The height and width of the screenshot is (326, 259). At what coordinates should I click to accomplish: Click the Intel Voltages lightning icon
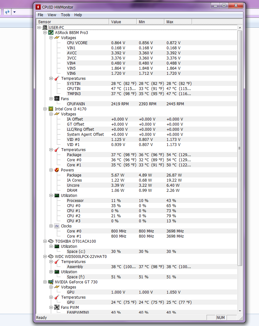click(57, 114)
